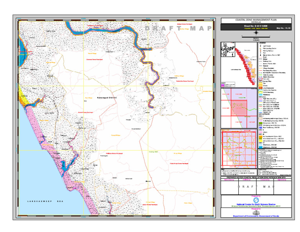Image resolution: width=300 pixels, height=232 pixels.
Task: Click the 200m to 500m from HTL yellow swatch
Action: (261, 141)
